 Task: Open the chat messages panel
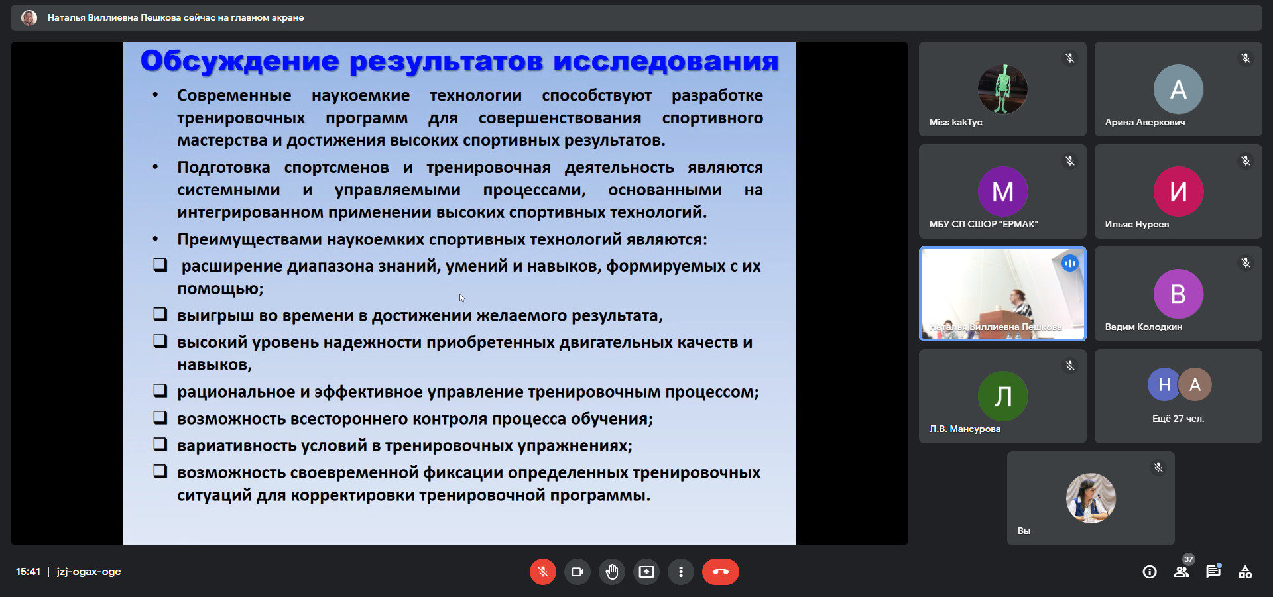(1213, 572)
